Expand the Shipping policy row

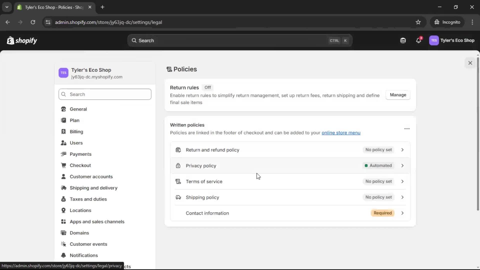[402, 197]
